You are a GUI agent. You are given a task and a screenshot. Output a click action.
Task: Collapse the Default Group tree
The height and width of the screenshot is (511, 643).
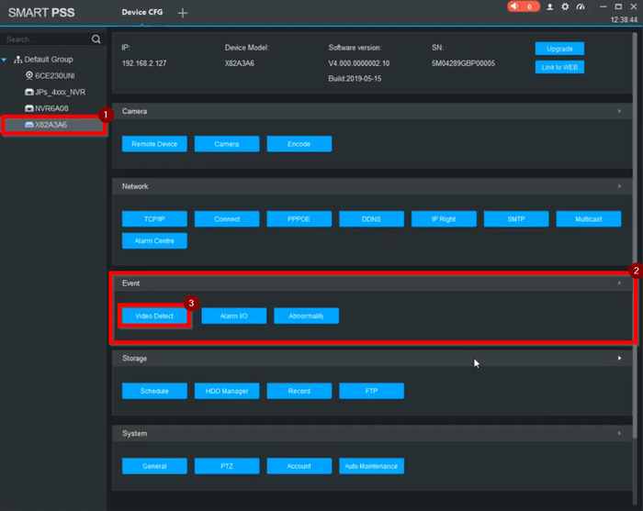6,60
